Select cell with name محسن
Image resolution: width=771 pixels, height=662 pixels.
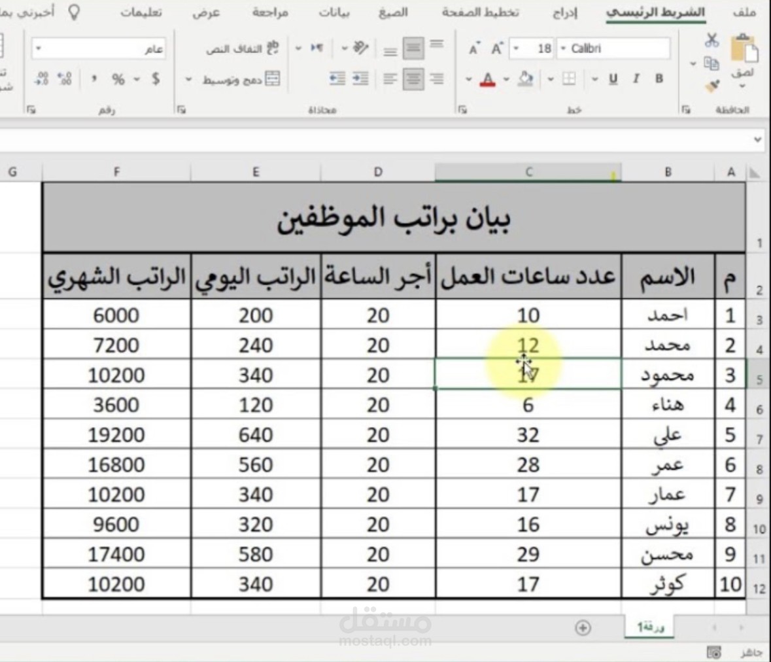[x=667, y=554]
